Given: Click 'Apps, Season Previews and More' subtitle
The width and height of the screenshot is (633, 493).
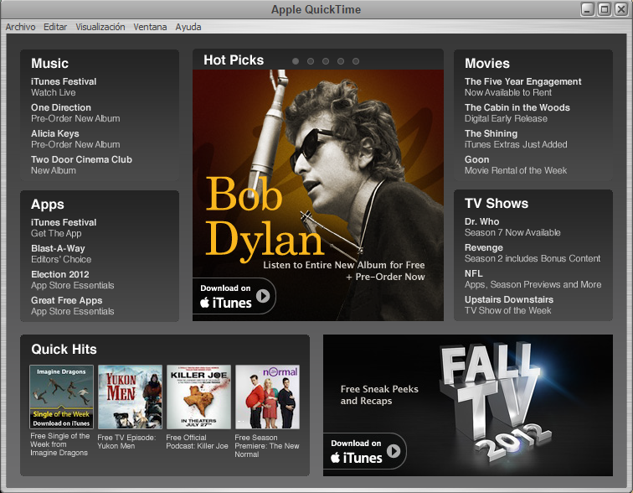Looking at the screenshot, I should 533,285.
